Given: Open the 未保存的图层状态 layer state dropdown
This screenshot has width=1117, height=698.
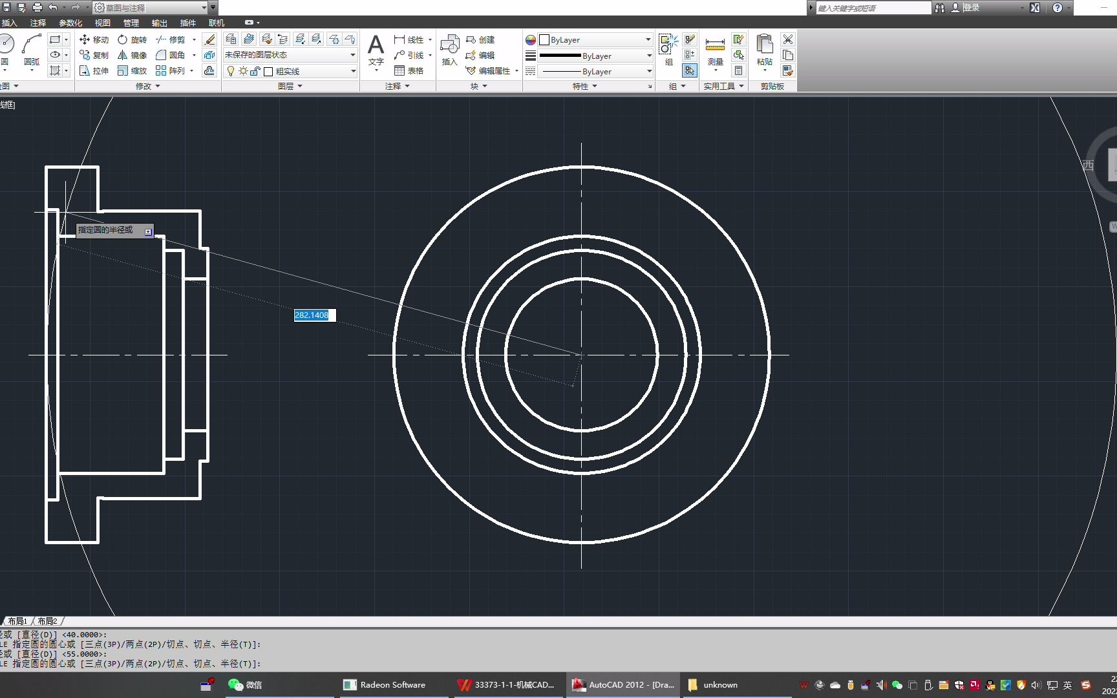Looking at the screenshot, I should click(x=290, y=55).
